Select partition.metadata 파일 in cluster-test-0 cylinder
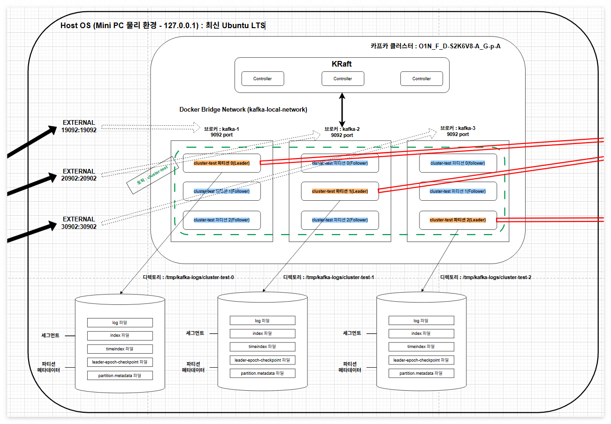The width and height of the screenshot is (611, 424). (120, 376)
